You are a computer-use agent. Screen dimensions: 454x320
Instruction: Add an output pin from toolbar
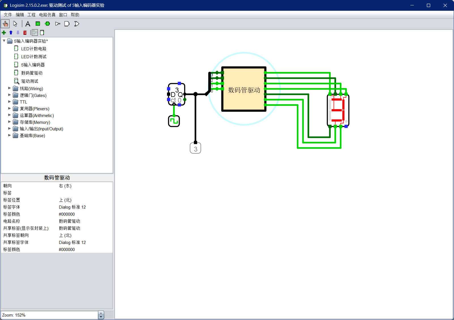tap(48, 24)
